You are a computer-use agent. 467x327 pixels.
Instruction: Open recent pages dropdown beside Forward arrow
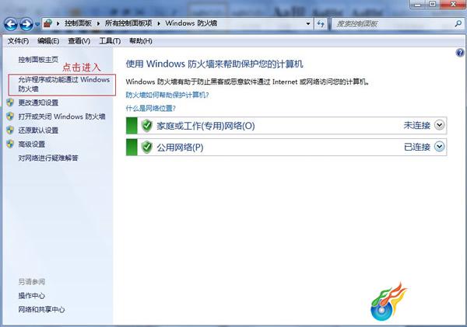tap(37, 24)
